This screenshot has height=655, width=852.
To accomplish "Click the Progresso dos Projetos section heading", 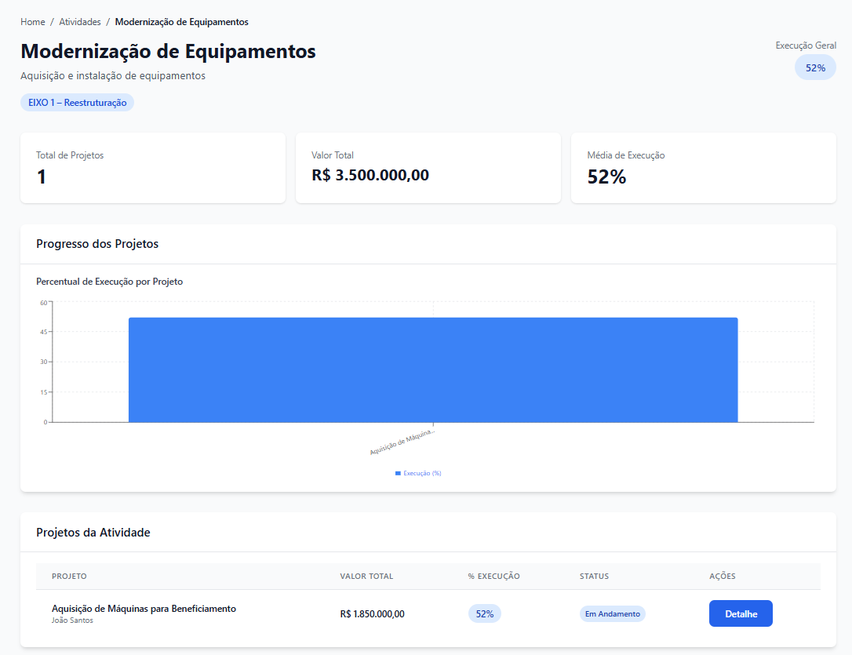I will (97, 244).
